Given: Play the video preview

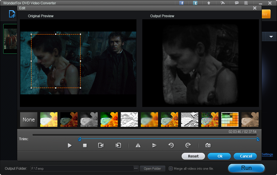Looking at the screenshot, I should point(70,145).
